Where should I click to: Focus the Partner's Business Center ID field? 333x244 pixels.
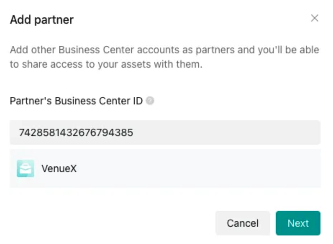[x=165, y=133]
